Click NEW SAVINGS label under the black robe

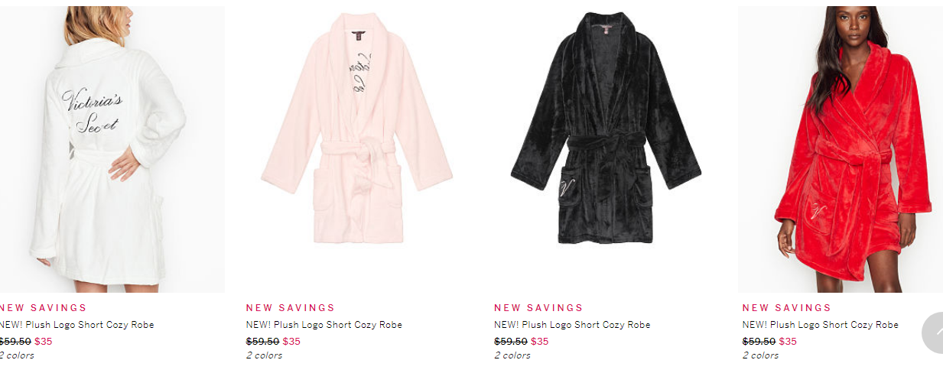pos(538,308)
